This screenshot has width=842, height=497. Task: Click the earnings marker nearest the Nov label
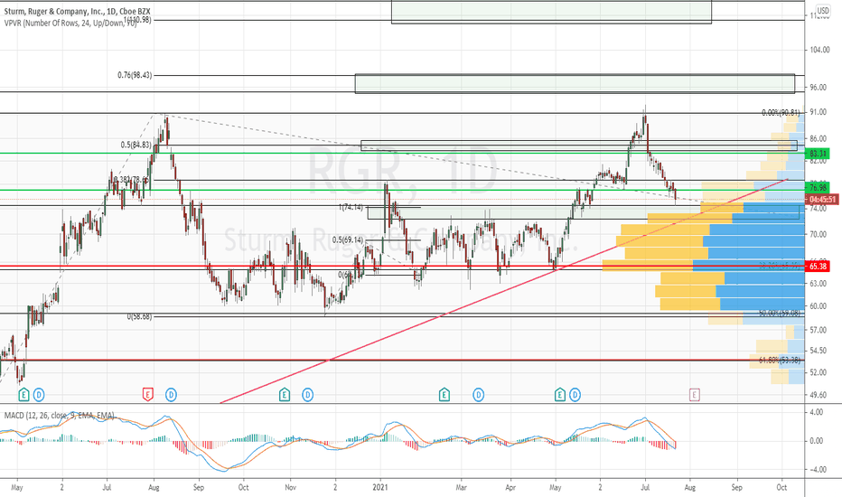285,395
